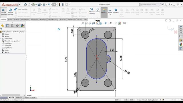
Task: Open the Options gear
Action: [x=67, y=5]
